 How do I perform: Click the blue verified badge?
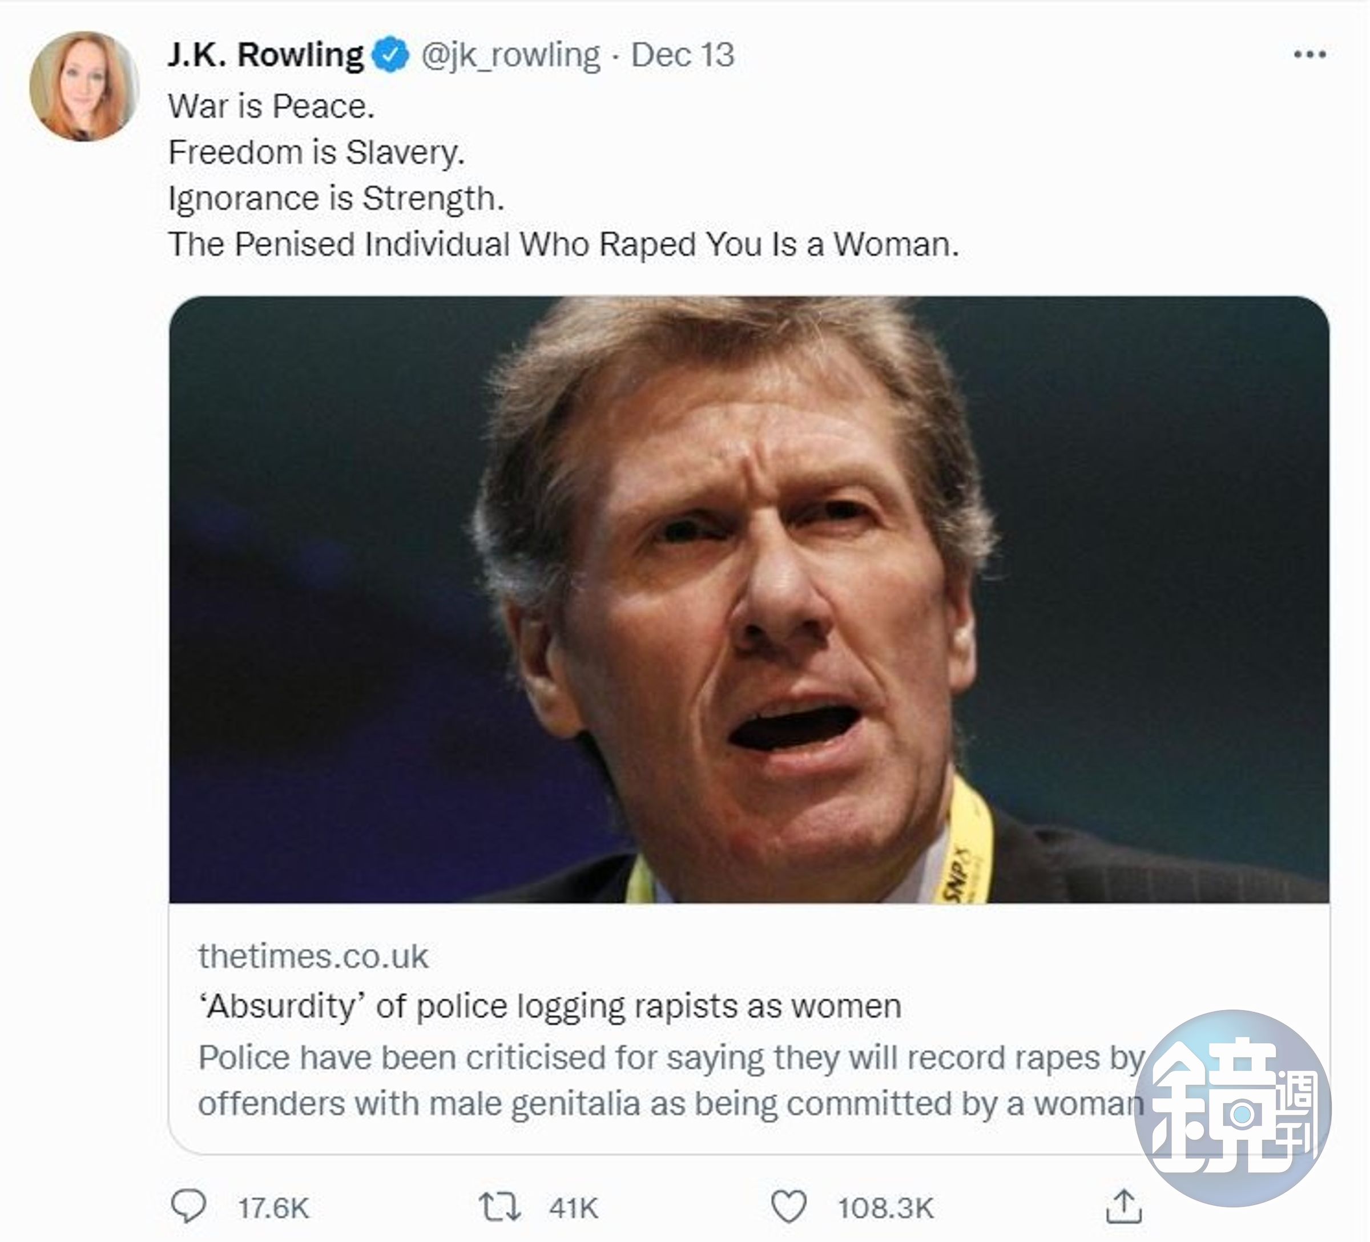pos(389,56)
